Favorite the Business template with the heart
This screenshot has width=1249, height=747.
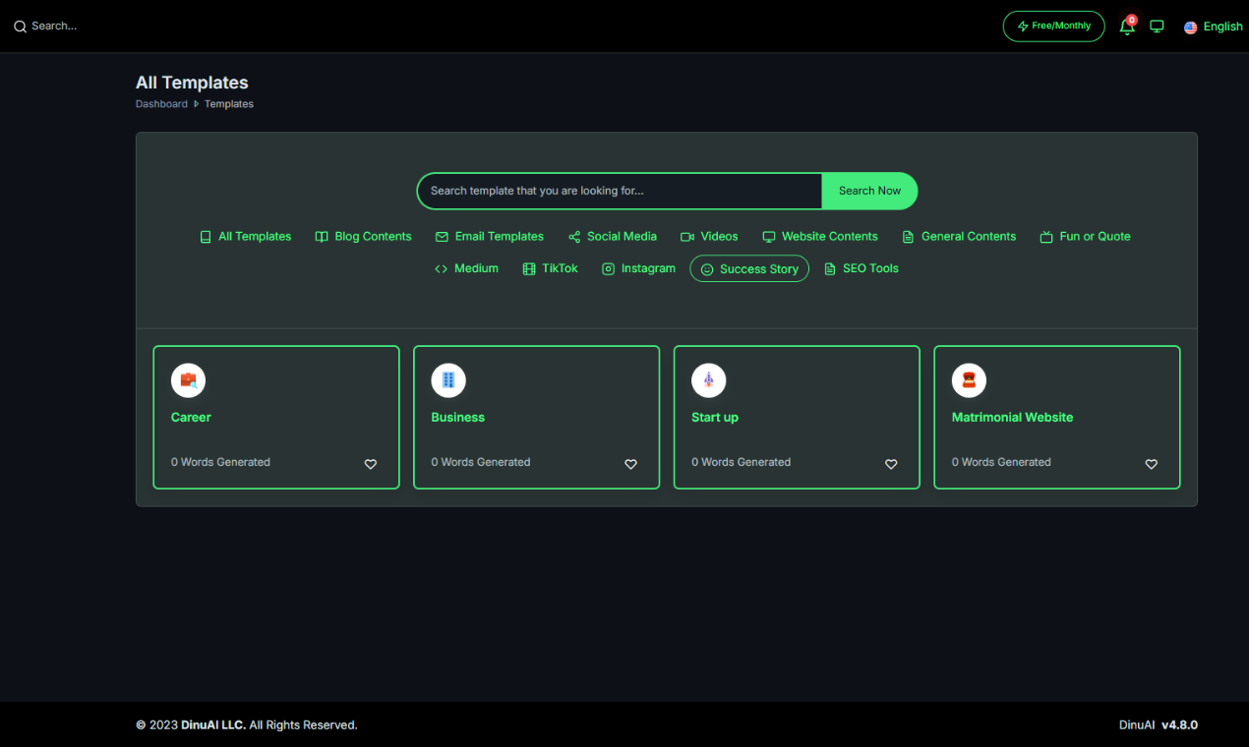[x=630, y=464]
